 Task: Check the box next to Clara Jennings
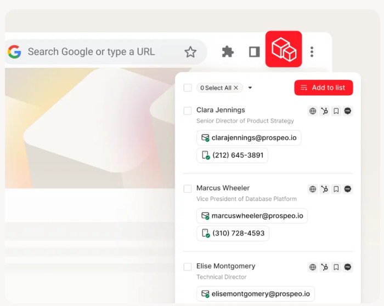coord(188,111)
